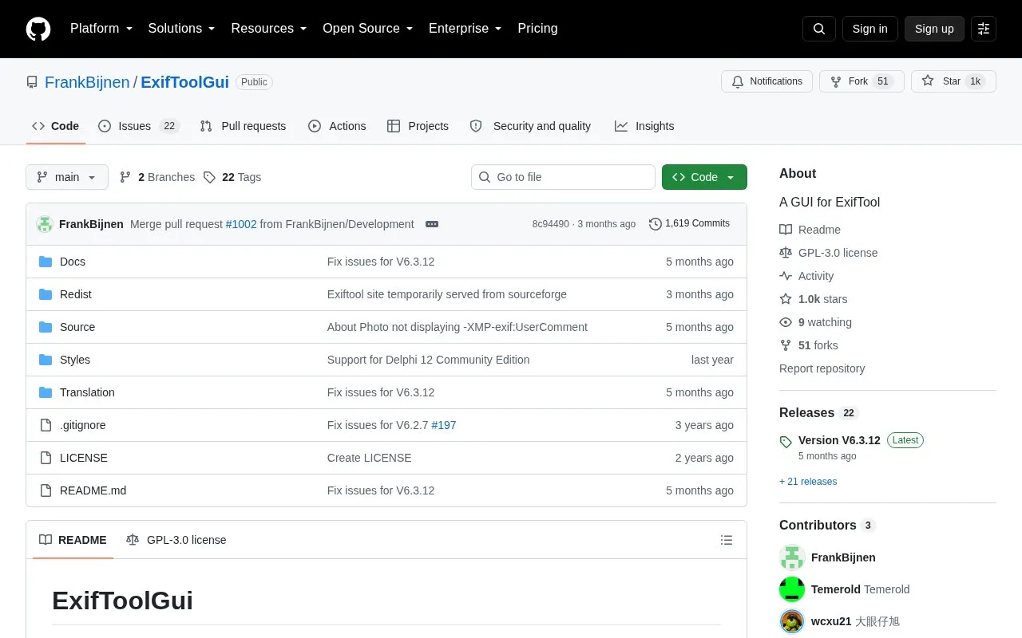Switch to the Issues tab
Screen dimensions: 1022x638
click(x=139, y=126)
